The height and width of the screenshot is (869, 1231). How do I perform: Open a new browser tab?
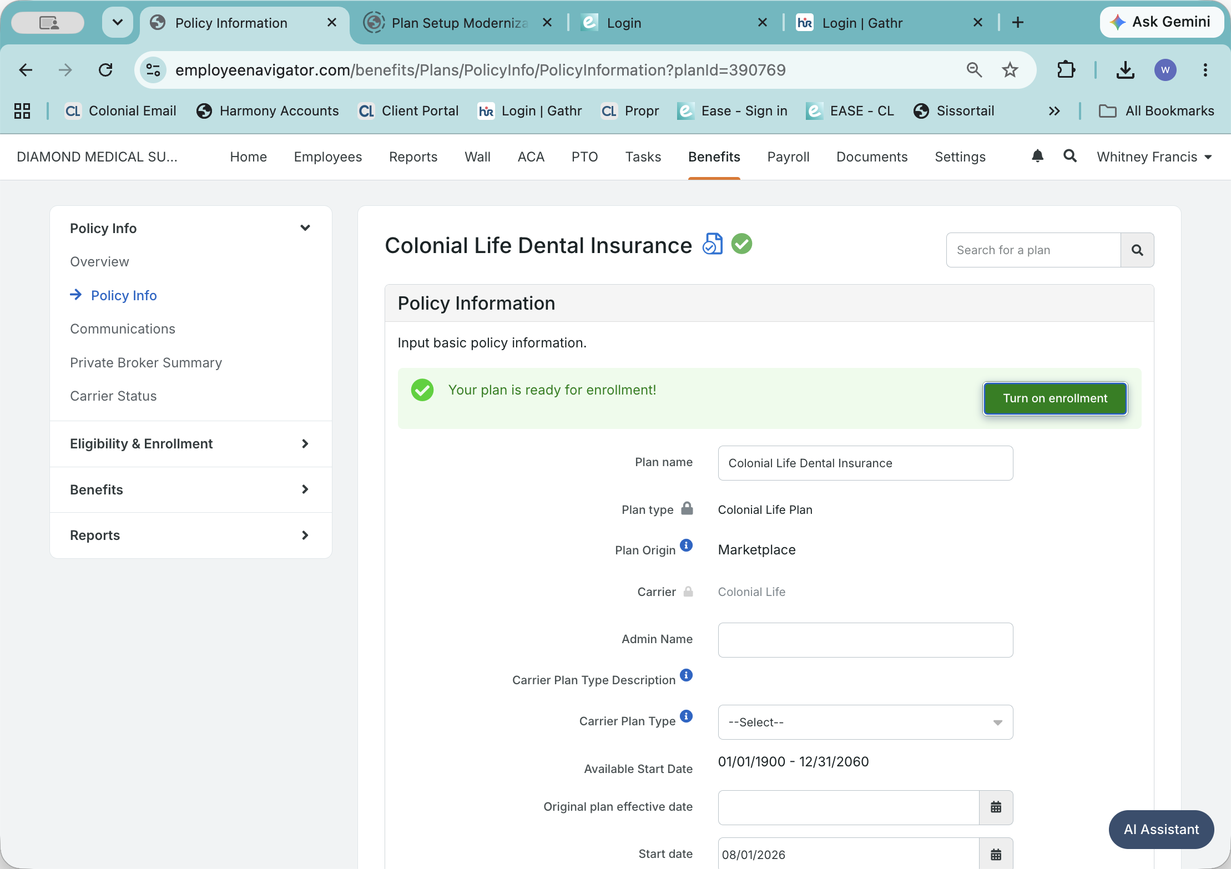[x=1018, y=22]
